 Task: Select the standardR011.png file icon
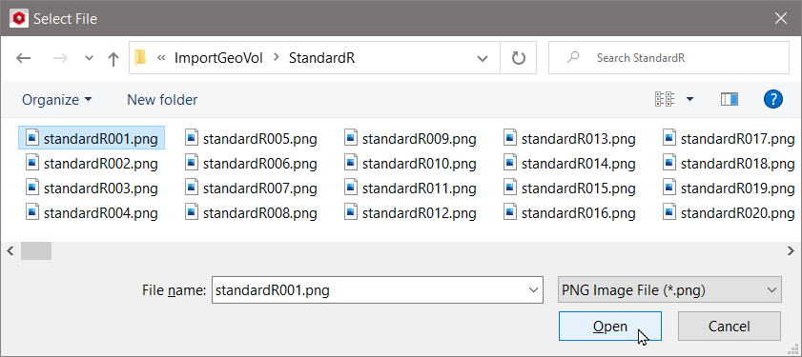pos(351,188)
